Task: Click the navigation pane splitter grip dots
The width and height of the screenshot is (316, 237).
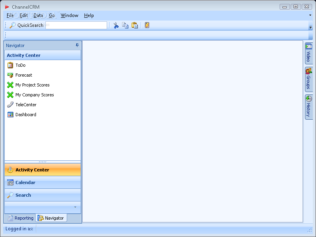Action: tap(43, 162)
